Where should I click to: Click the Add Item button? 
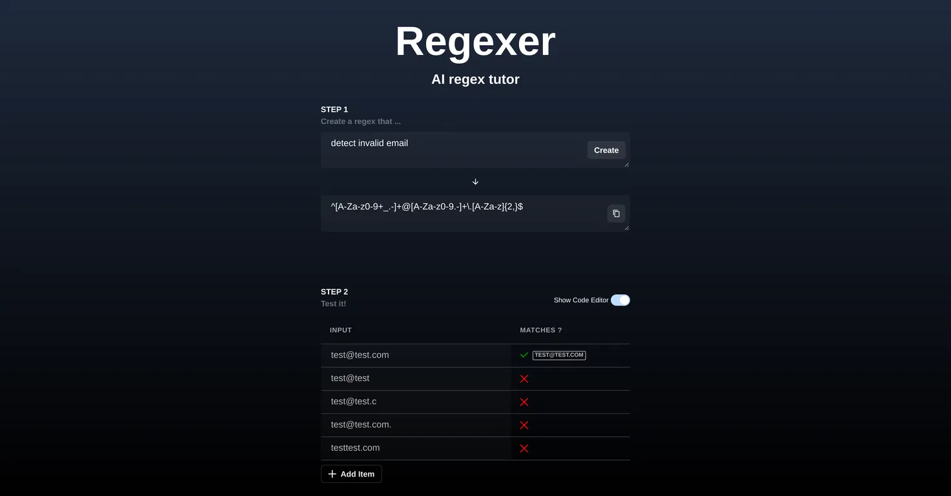pos(351,474)
